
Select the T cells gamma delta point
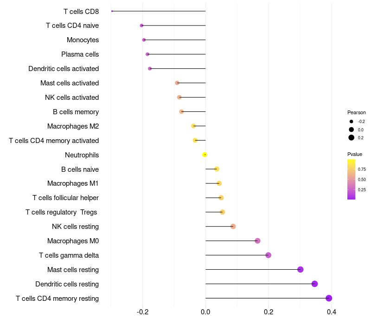point(268,255)
